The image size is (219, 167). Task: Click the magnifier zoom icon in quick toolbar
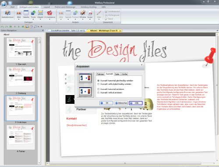(x=35, y=27)
